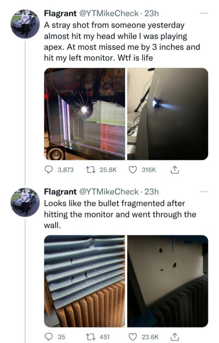This screenshot has height=343, width=219.
Task: Open the second tweet's profile avatar
Action: pos(25,202)
